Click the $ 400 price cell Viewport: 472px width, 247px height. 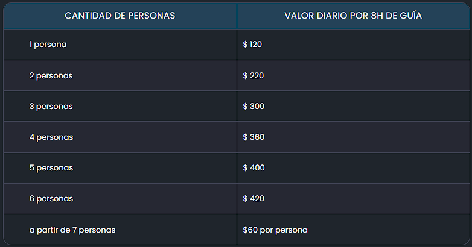[x=254, y=167]
